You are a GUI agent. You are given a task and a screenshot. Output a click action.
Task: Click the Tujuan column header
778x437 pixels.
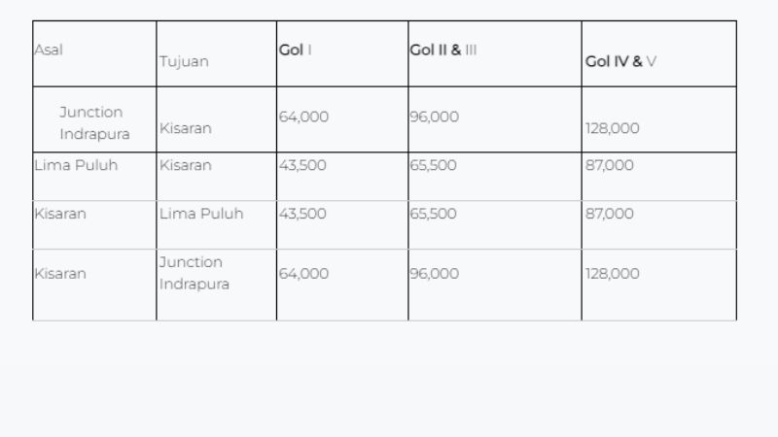pos(184,61)
